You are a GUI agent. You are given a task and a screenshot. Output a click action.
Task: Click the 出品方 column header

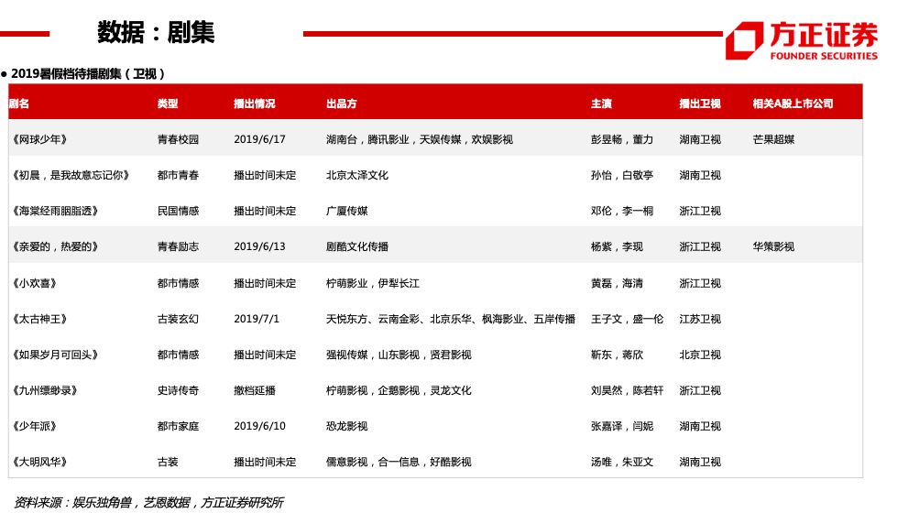342,104
